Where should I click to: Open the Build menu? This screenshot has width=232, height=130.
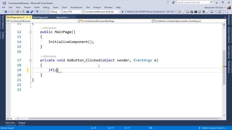click(x=37, y=7)
